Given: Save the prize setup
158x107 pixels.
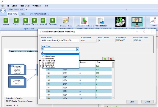Looking at the screenshot, I should 132,102.
